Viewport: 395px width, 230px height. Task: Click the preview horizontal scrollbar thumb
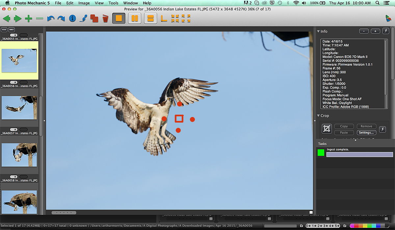64,213
